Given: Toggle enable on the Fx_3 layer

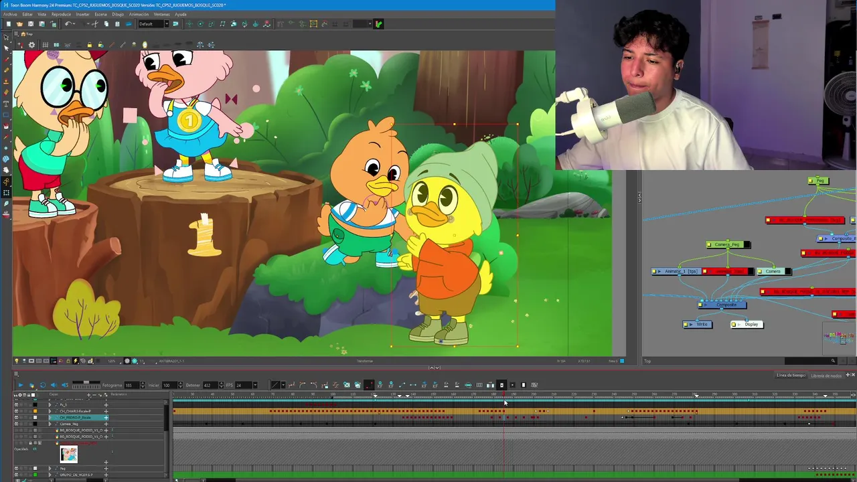Looking at the screenshot, I should [16, 405].
